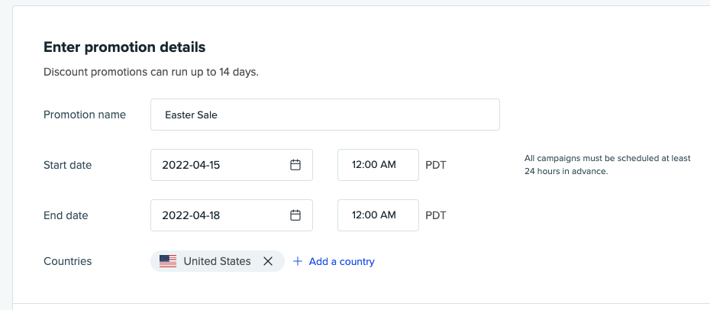
Task: Select the United States country chip label
Action: pyautogui.click(x=217, y=261)
